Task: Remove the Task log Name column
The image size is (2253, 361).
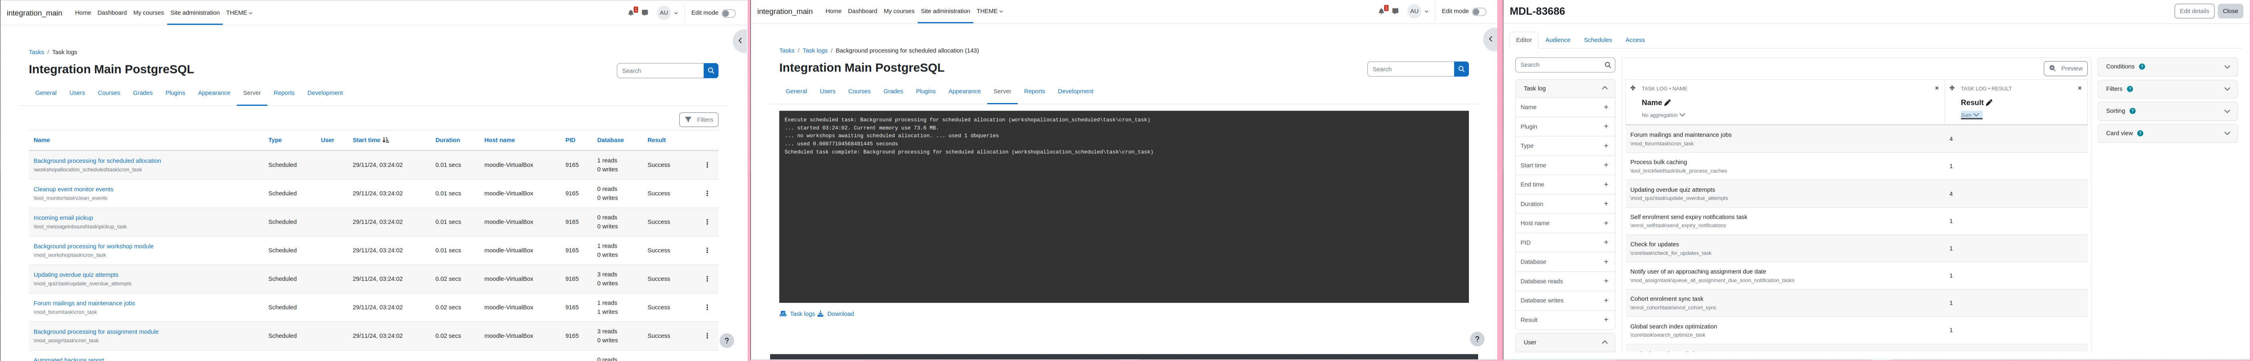Action: click(x=1937, y=88)
